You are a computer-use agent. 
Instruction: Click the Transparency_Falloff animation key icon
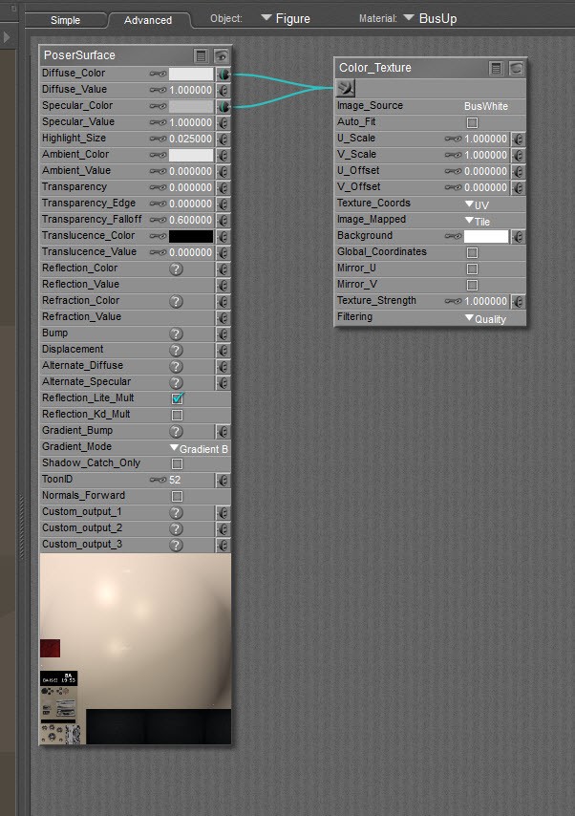pos(159,220)
